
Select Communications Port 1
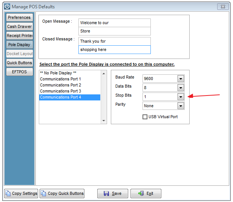tap(70, 79)
